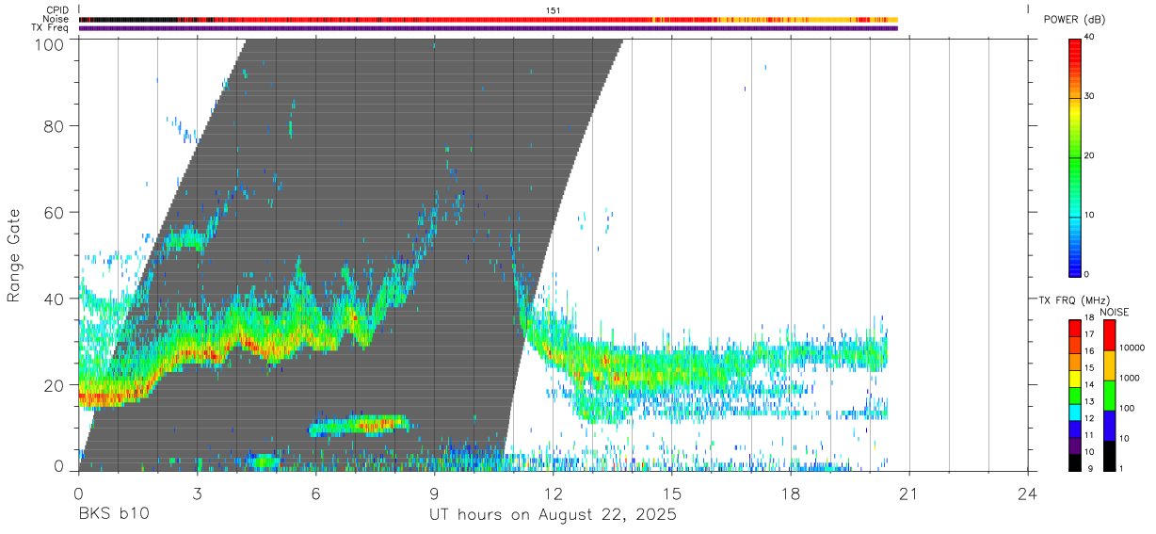Screen dimensions: 1156x534
Task: Click the Noise color strip above plot
Action: (x=488, y=19)
